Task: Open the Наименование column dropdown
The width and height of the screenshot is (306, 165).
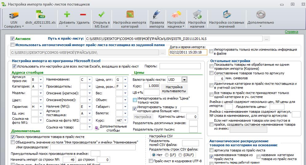Action: [89, 80]
